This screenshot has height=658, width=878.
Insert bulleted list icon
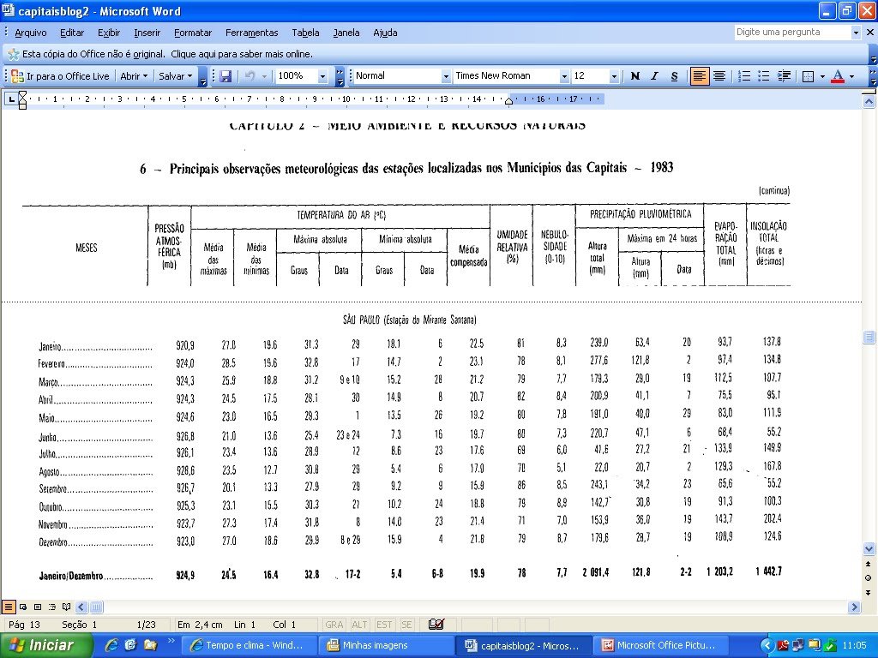(764, 76)
